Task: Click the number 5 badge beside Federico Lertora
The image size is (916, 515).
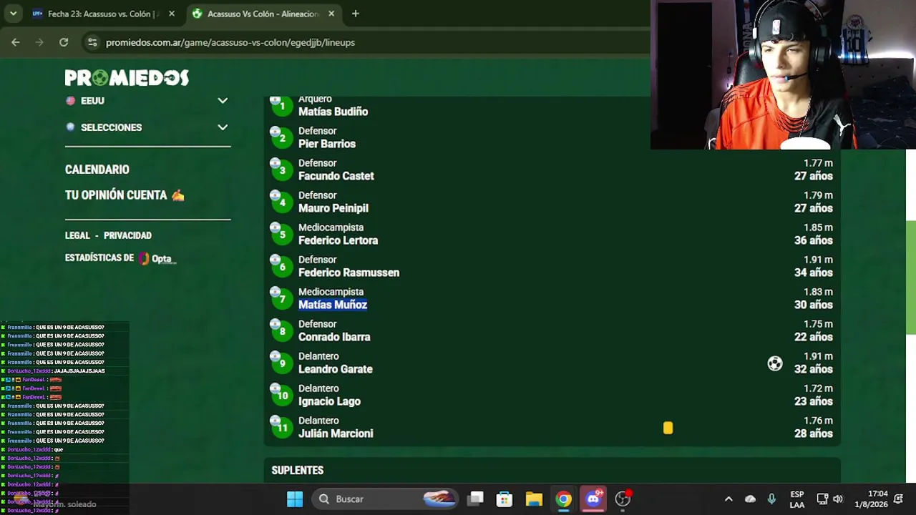Action: 282,235
